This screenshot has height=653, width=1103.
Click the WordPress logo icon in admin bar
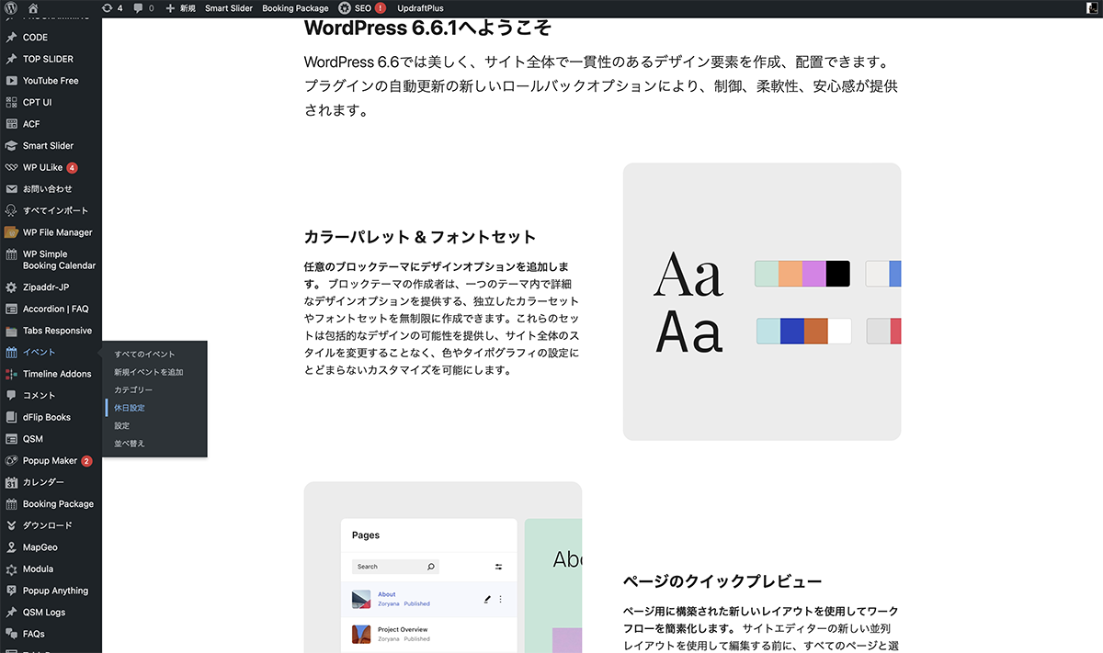11,8
